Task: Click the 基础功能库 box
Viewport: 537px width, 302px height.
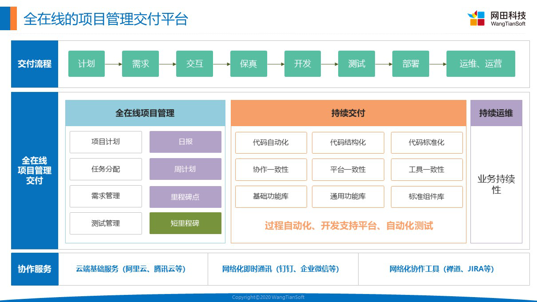Action: (271, 197)
